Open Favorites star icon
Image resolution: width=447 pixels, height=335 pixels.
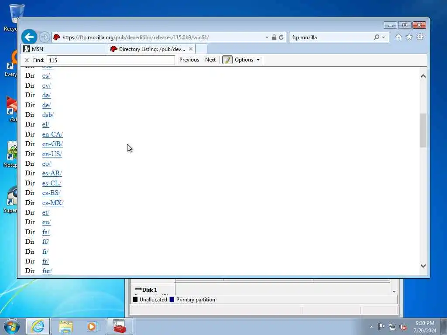click(x=409, y=37)
